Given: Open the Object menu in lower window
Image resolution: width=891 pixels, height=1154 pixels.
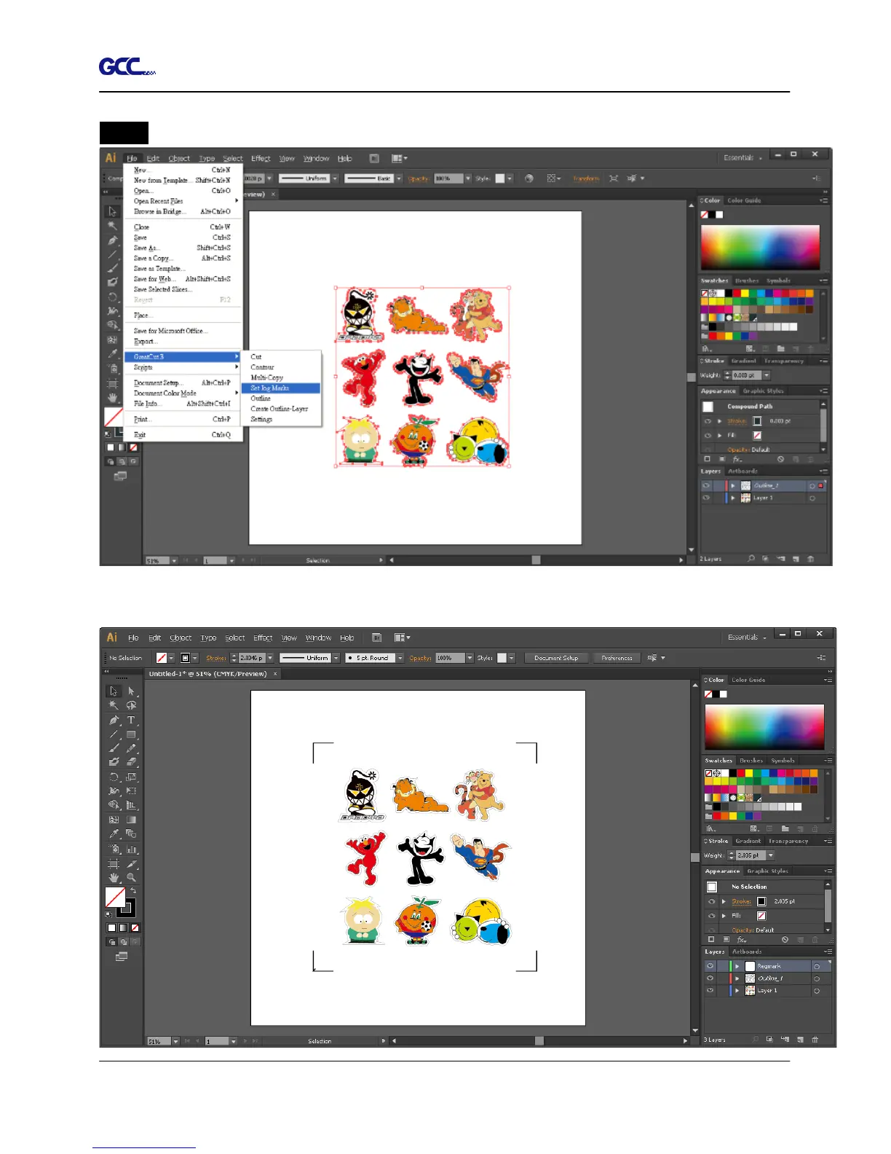Looking at the screenshot, I should click(181, 637).
